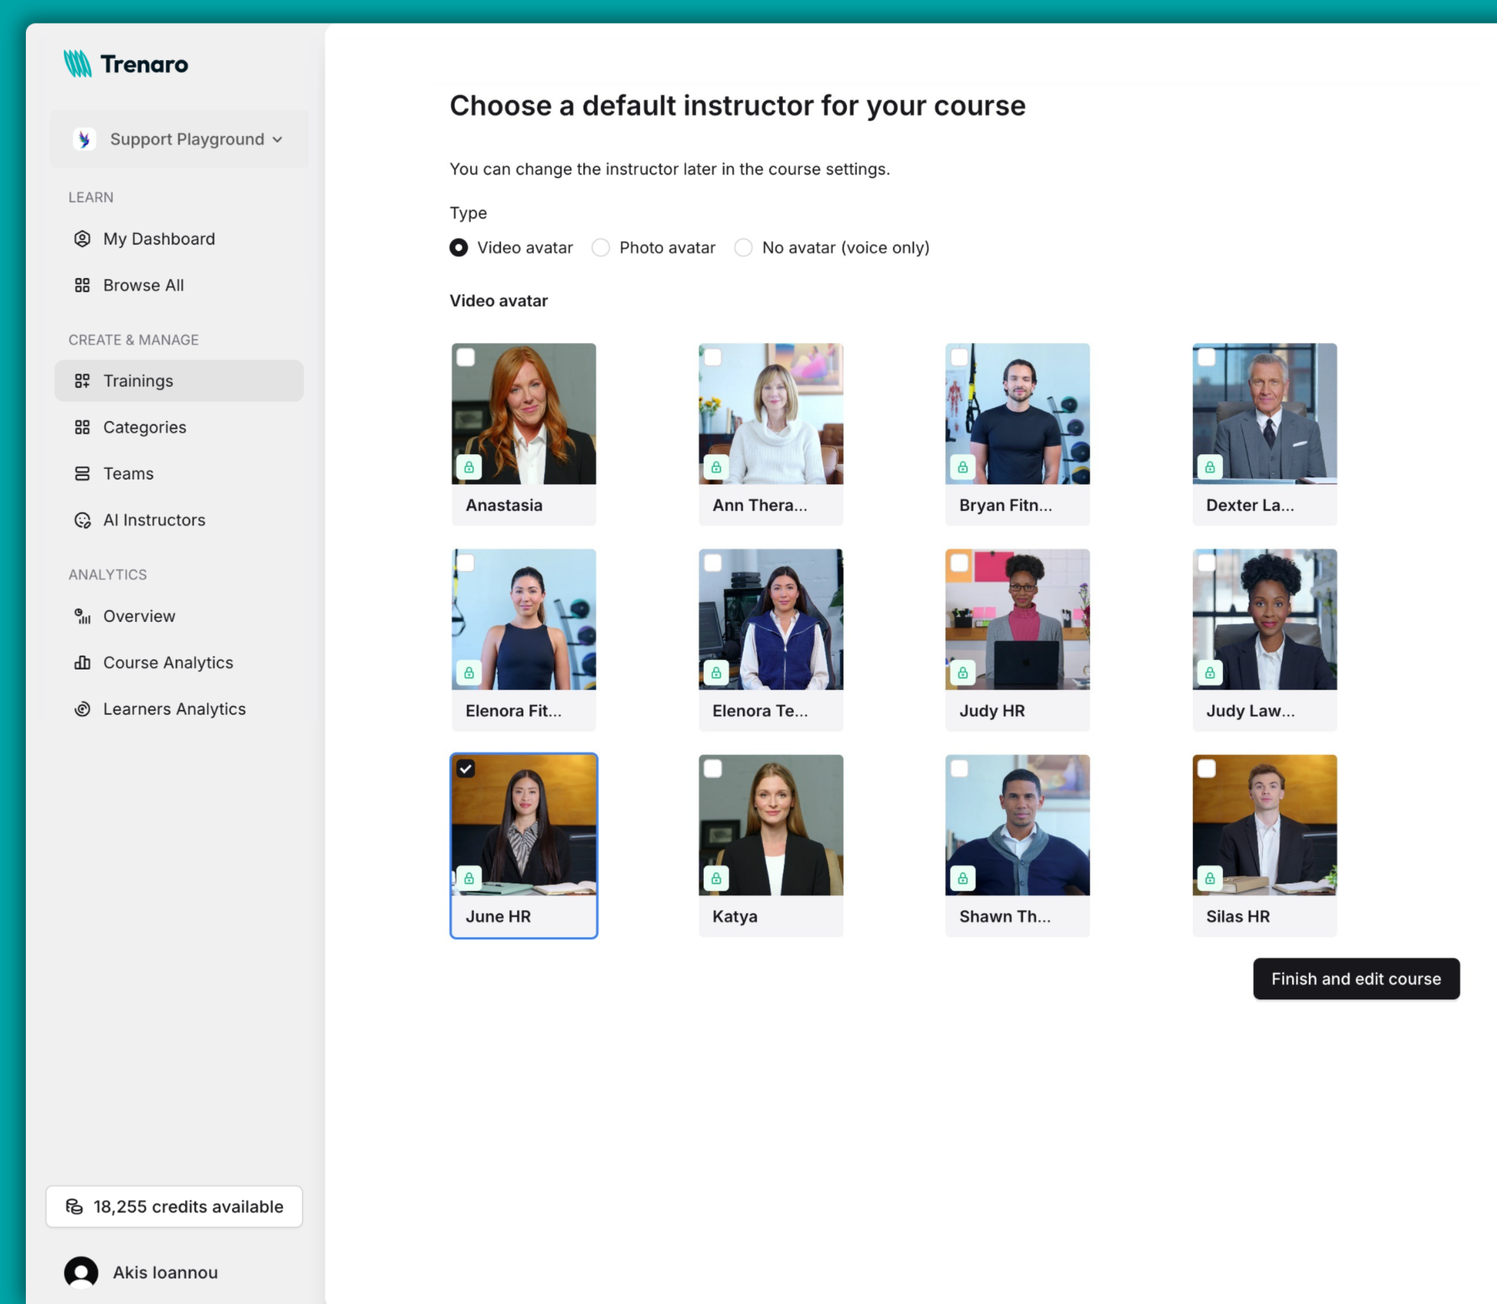
Task: Open the Trainings section icon
Action: point(82,380)
